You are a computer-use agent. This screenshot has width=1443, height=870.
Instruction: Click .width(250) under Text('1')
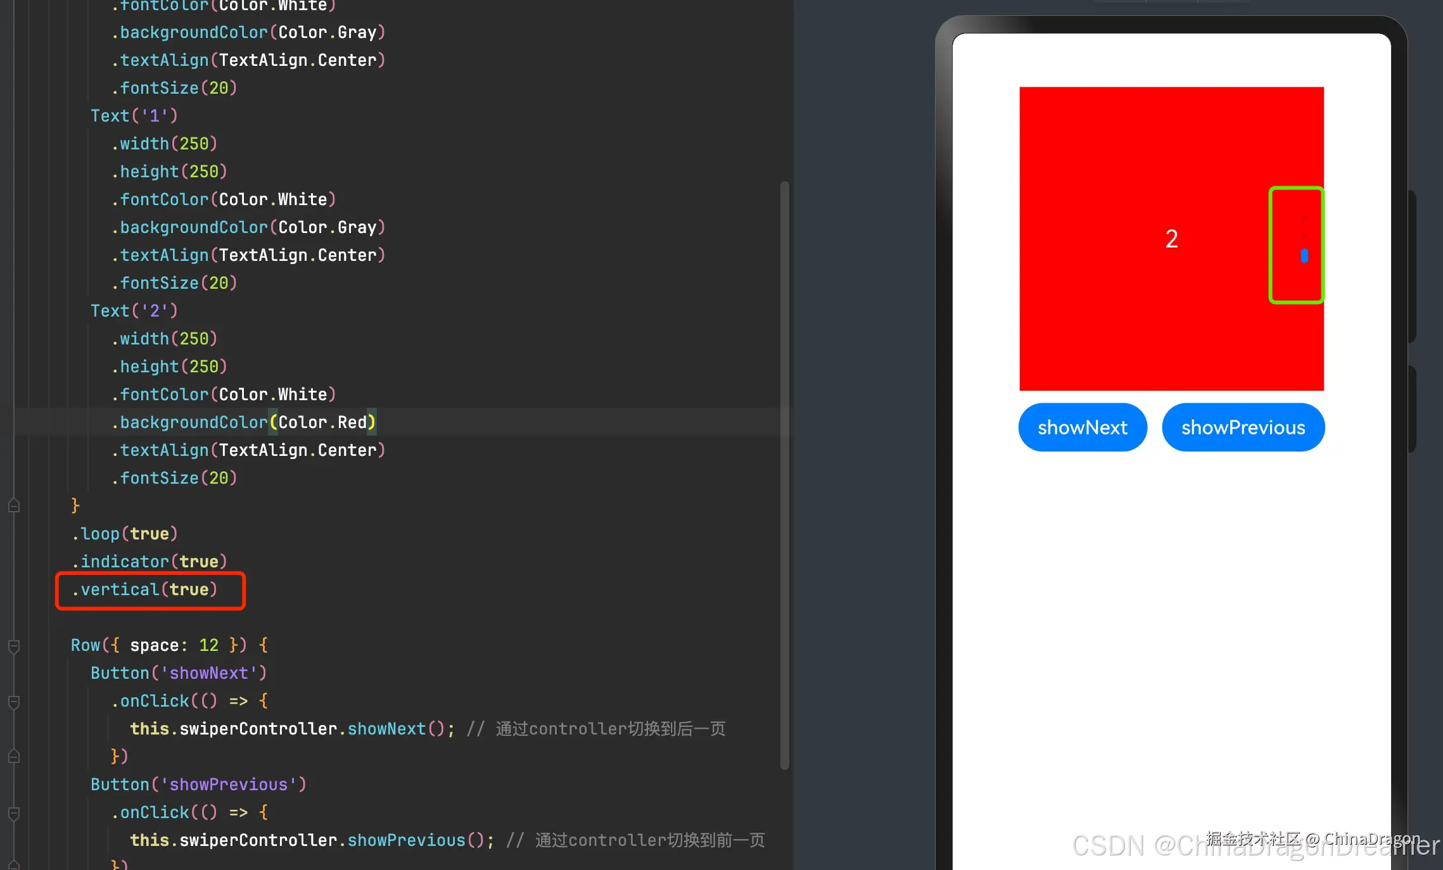[x=164, y=144]
